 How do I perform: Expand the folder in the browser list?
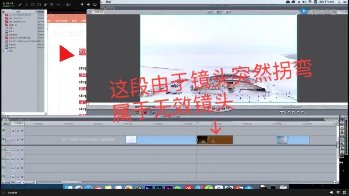(x=3, y=51)
